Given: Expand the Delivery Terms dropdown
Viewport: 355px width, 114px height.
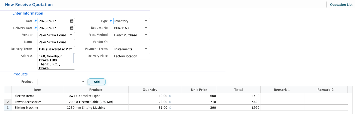Looking at the screenshot, I should point(71,49).
